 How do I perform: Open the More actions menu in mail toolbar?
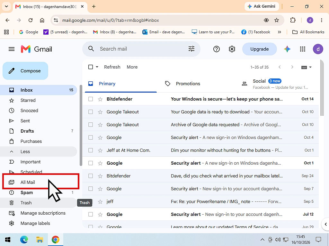132,67
